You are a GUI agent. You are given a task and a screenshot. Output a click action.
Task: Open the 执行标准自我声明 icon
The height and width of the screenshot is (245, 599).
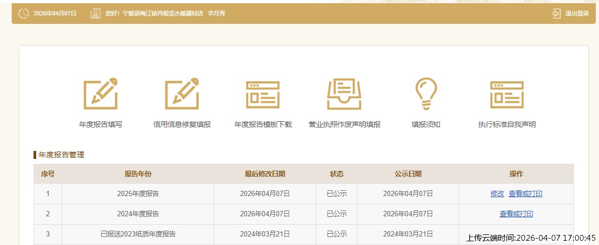(506, 95)
